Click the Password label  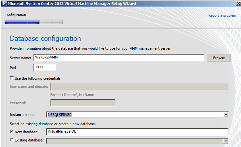click(x=18, y=103)
